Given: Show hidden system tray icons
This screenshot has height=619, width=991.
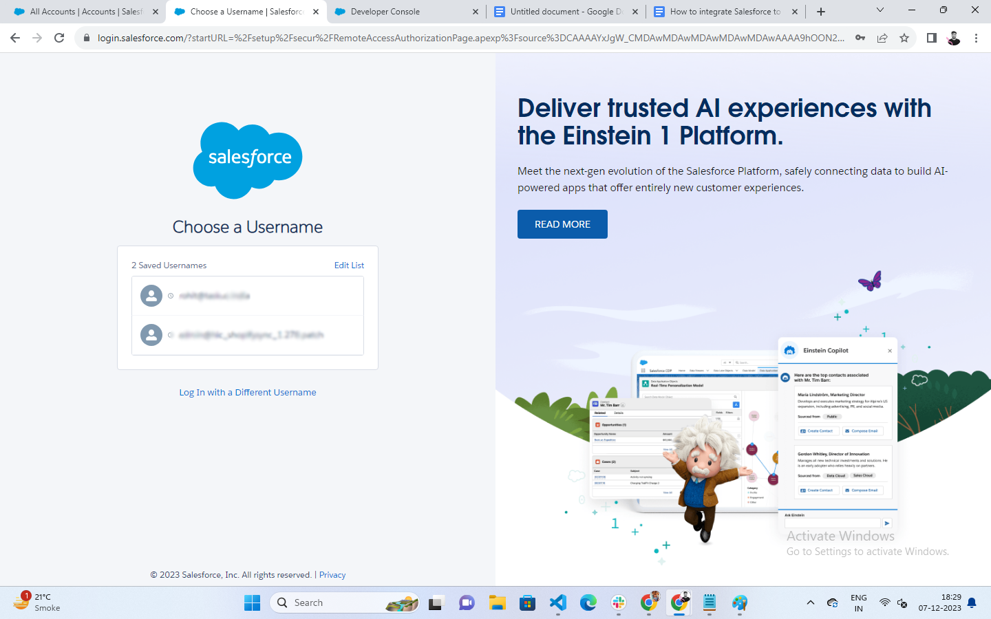Looking at the screenshot, I should 811,603.
